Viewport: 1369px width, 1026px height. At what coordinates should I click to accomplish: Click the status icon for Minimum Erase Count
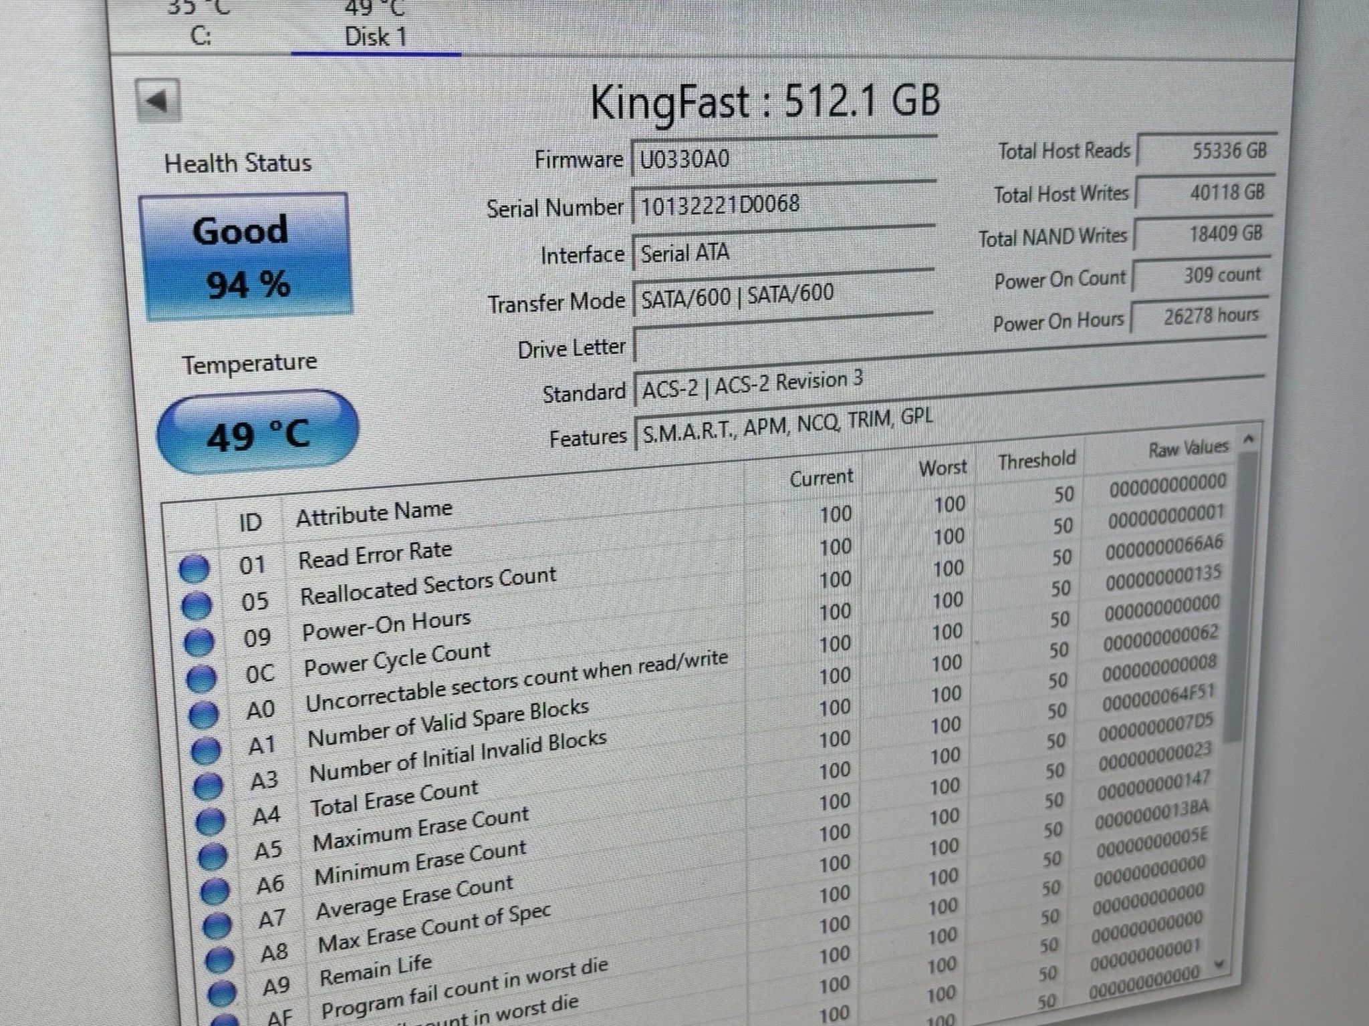(215, 890)
